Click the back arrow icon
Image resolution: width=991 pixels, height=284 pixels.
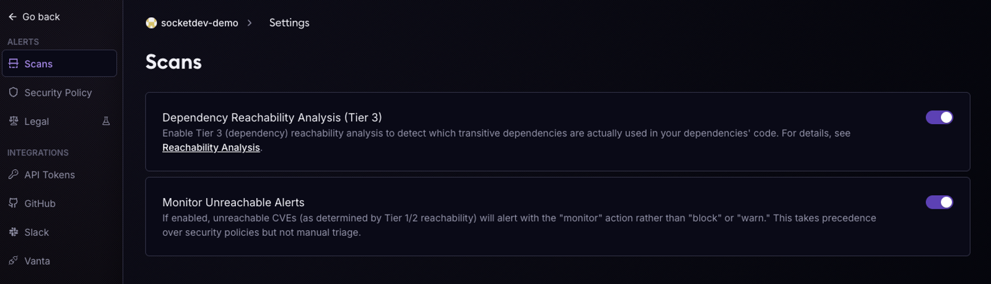(x=12, y=17)
